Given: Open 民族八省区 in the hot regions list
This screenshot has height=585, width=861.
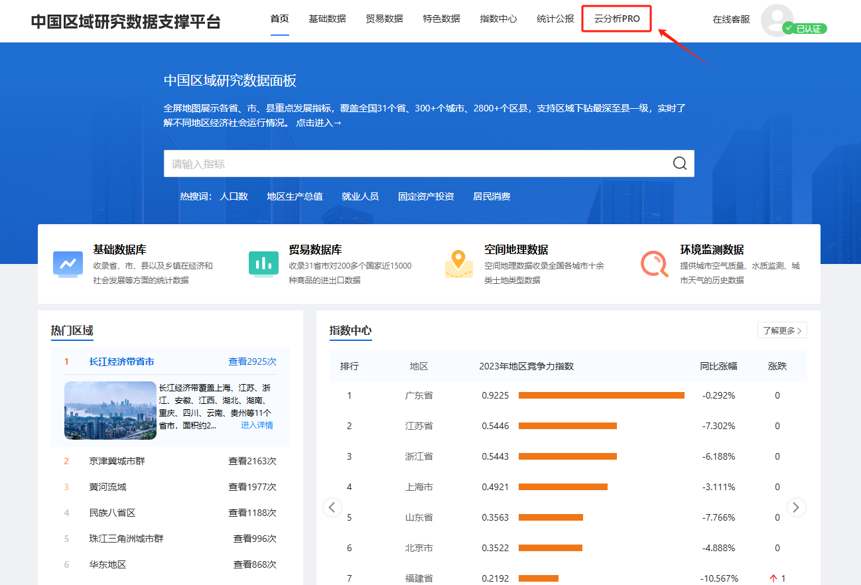Looking at the screenshot, I should click(112, 513).
